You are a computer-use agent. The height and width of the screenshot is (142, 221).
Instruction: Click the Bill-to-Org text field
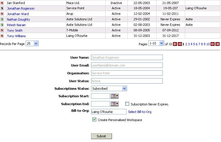109,112
